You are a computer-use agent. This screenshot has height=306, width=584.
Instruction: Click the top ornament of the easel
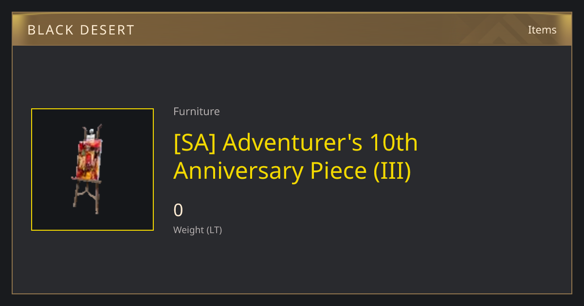click(x=92, y=132)
